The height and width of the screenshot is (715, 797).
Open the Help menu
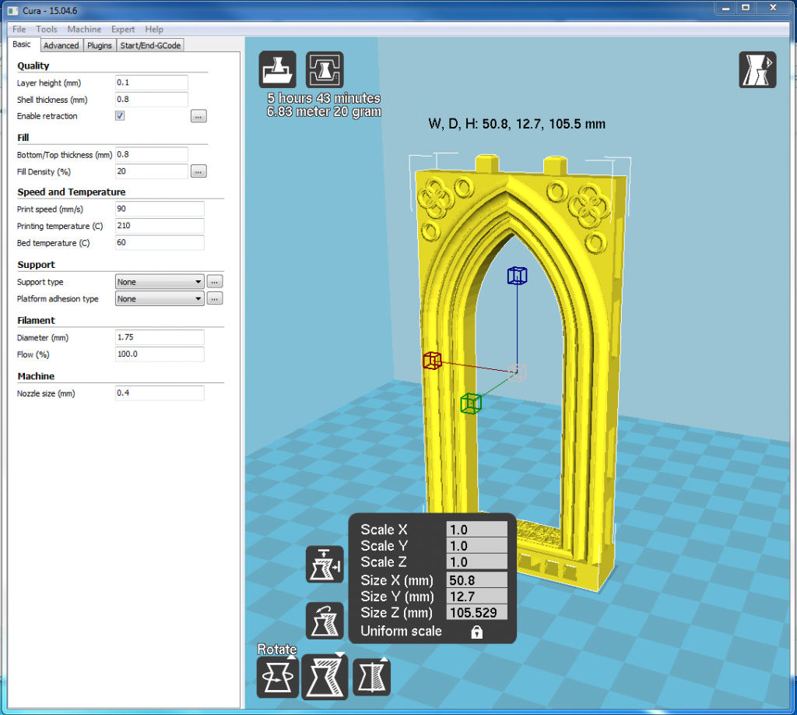(154, 29)
